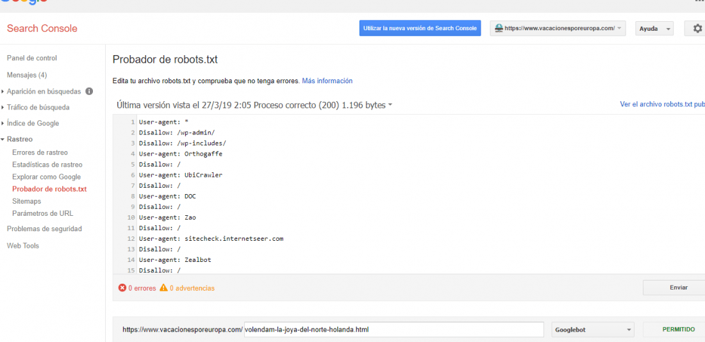Click the 0 advertencias text

tap(192, 288)
